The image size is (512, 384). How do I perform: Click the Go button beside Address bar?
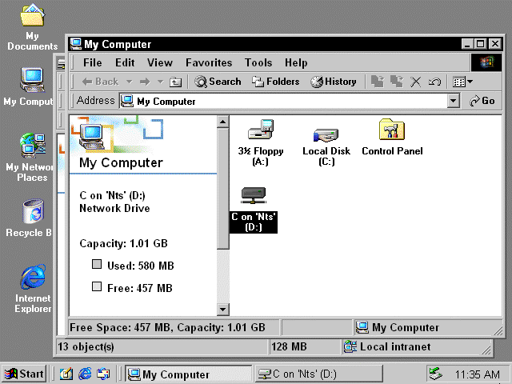[x=482, y=102]
